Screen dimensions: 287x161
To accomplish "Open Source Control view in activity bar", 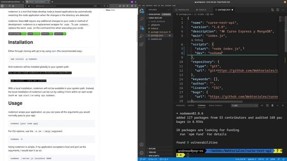I will (142, 27).
